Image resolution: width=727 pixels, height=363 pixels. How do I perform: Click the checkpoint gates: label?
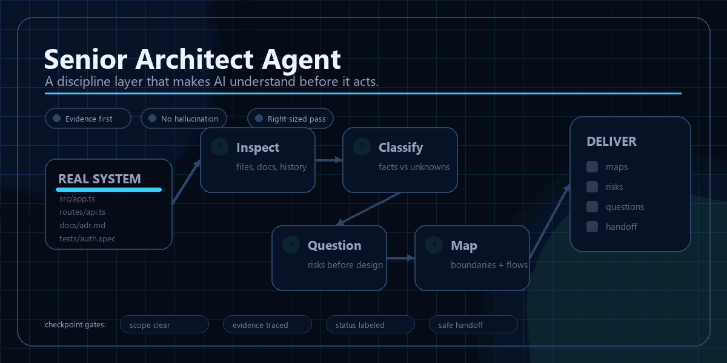click(x=76, y=325)
